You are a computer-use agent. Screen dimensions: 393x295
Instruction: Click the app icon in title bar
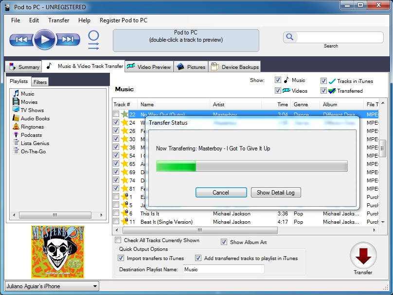click(8, 7)
